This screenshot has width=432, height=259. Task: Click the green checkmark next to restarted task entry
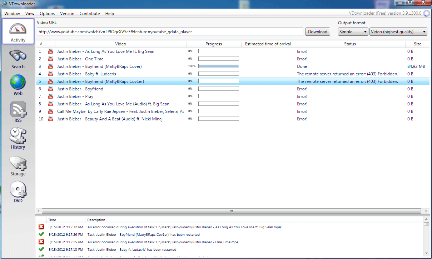41,234
